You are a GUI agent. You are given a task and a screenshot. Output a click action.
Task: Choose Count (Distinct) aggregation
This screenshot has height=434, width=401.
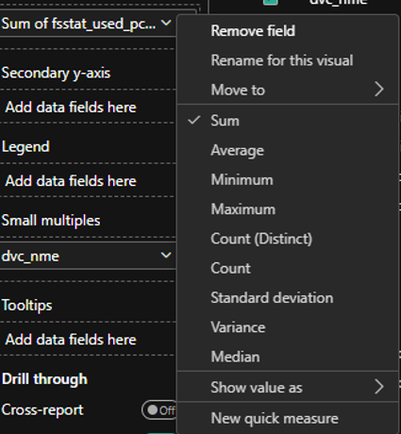(261, 239)
